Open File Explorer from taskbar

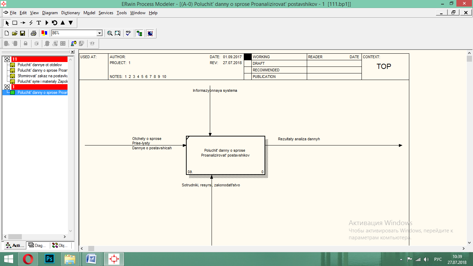click(x=70, y=259)
